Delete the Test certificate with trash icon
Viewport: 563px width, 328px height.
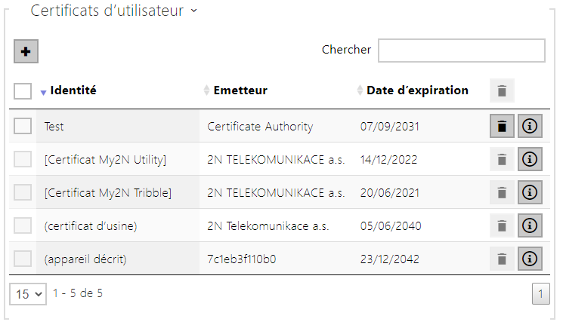(x=502, y=126)
